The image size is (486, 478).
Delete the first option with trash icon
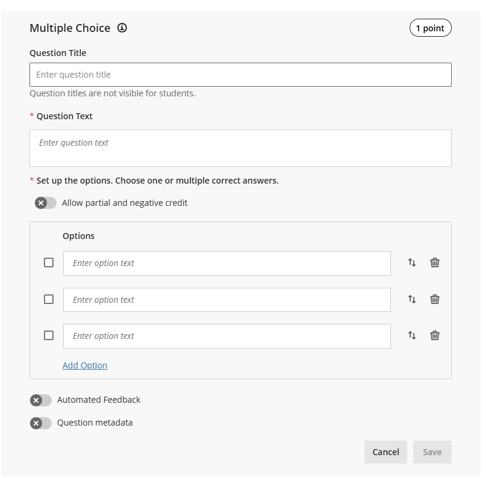coord(434,263)
